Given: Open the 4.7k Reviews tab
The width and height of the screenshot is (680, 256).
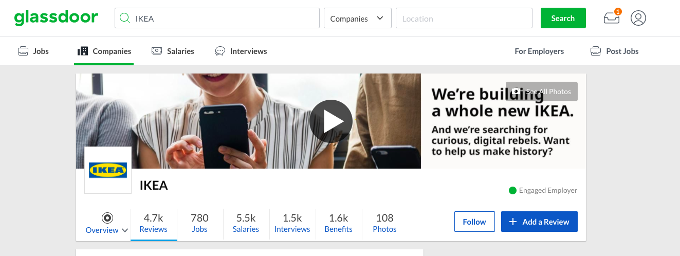Looking at the screenshot, I should coord(154,223).
